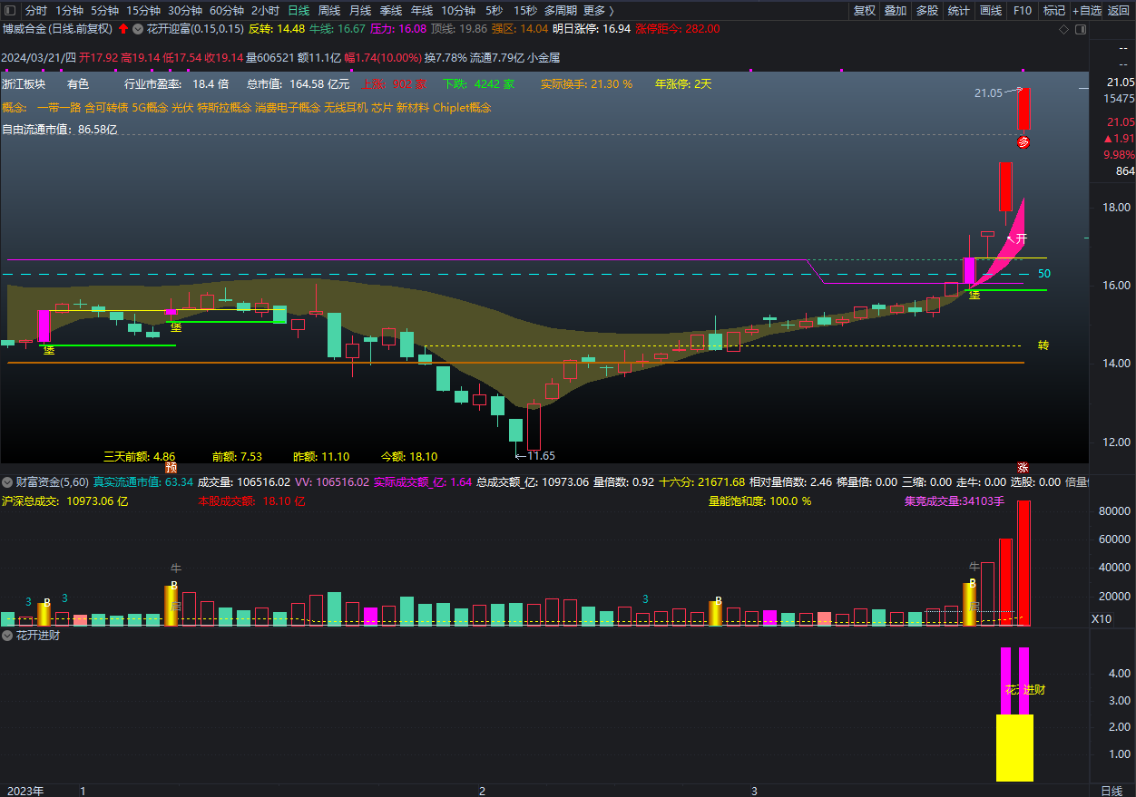Screen dimensions: 1136x797
Task: Click the 自由流通市值 86.58亿 text
Action: (x=60, y=130)
